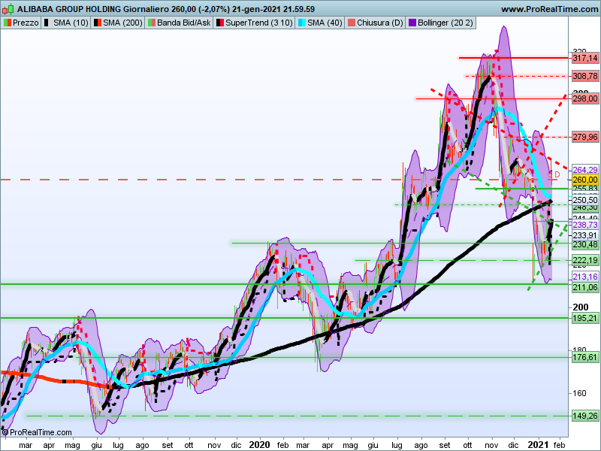The height and width of the screenshot is (451, 601).
Task: Select the Banda Bid/Ask indicator label
Action: 179,23
